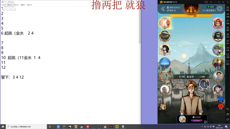Click the 流畅 network status badge
The image size is (230, 129).
211,7
